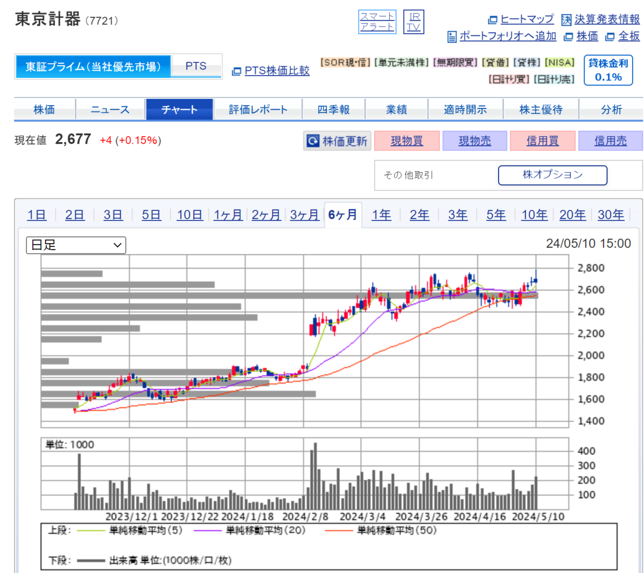Open the ヒートマップ link
This screenshot has height=573, width=644.
[x=527, y=19]
